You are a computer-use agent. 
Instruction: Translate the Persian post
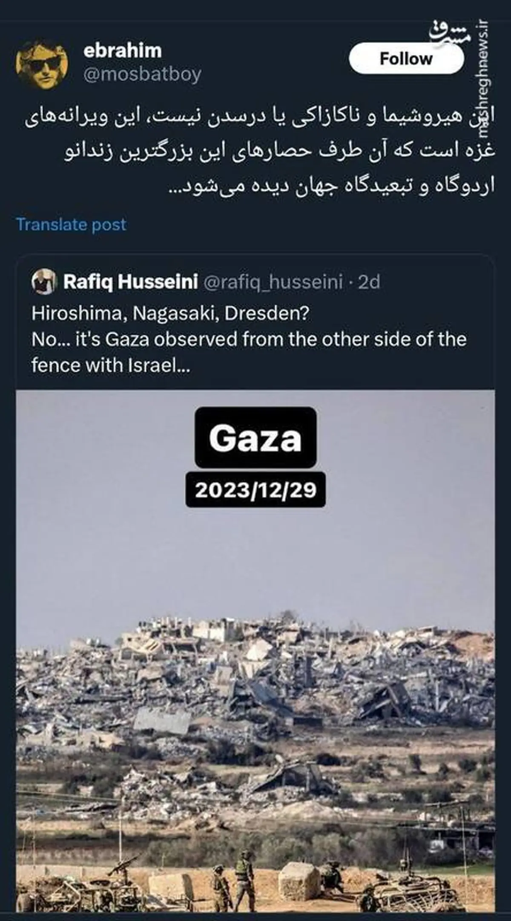point(71,224)
